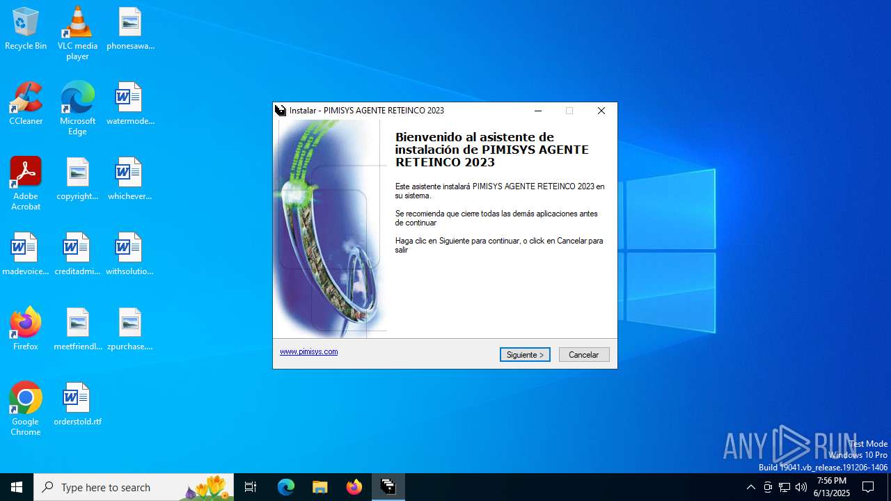Click the taskbar search box

point(134,487)
